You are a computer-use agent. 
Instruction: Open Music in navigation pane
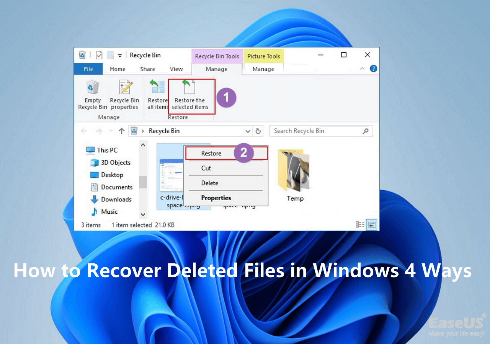[x=104, y=211]
